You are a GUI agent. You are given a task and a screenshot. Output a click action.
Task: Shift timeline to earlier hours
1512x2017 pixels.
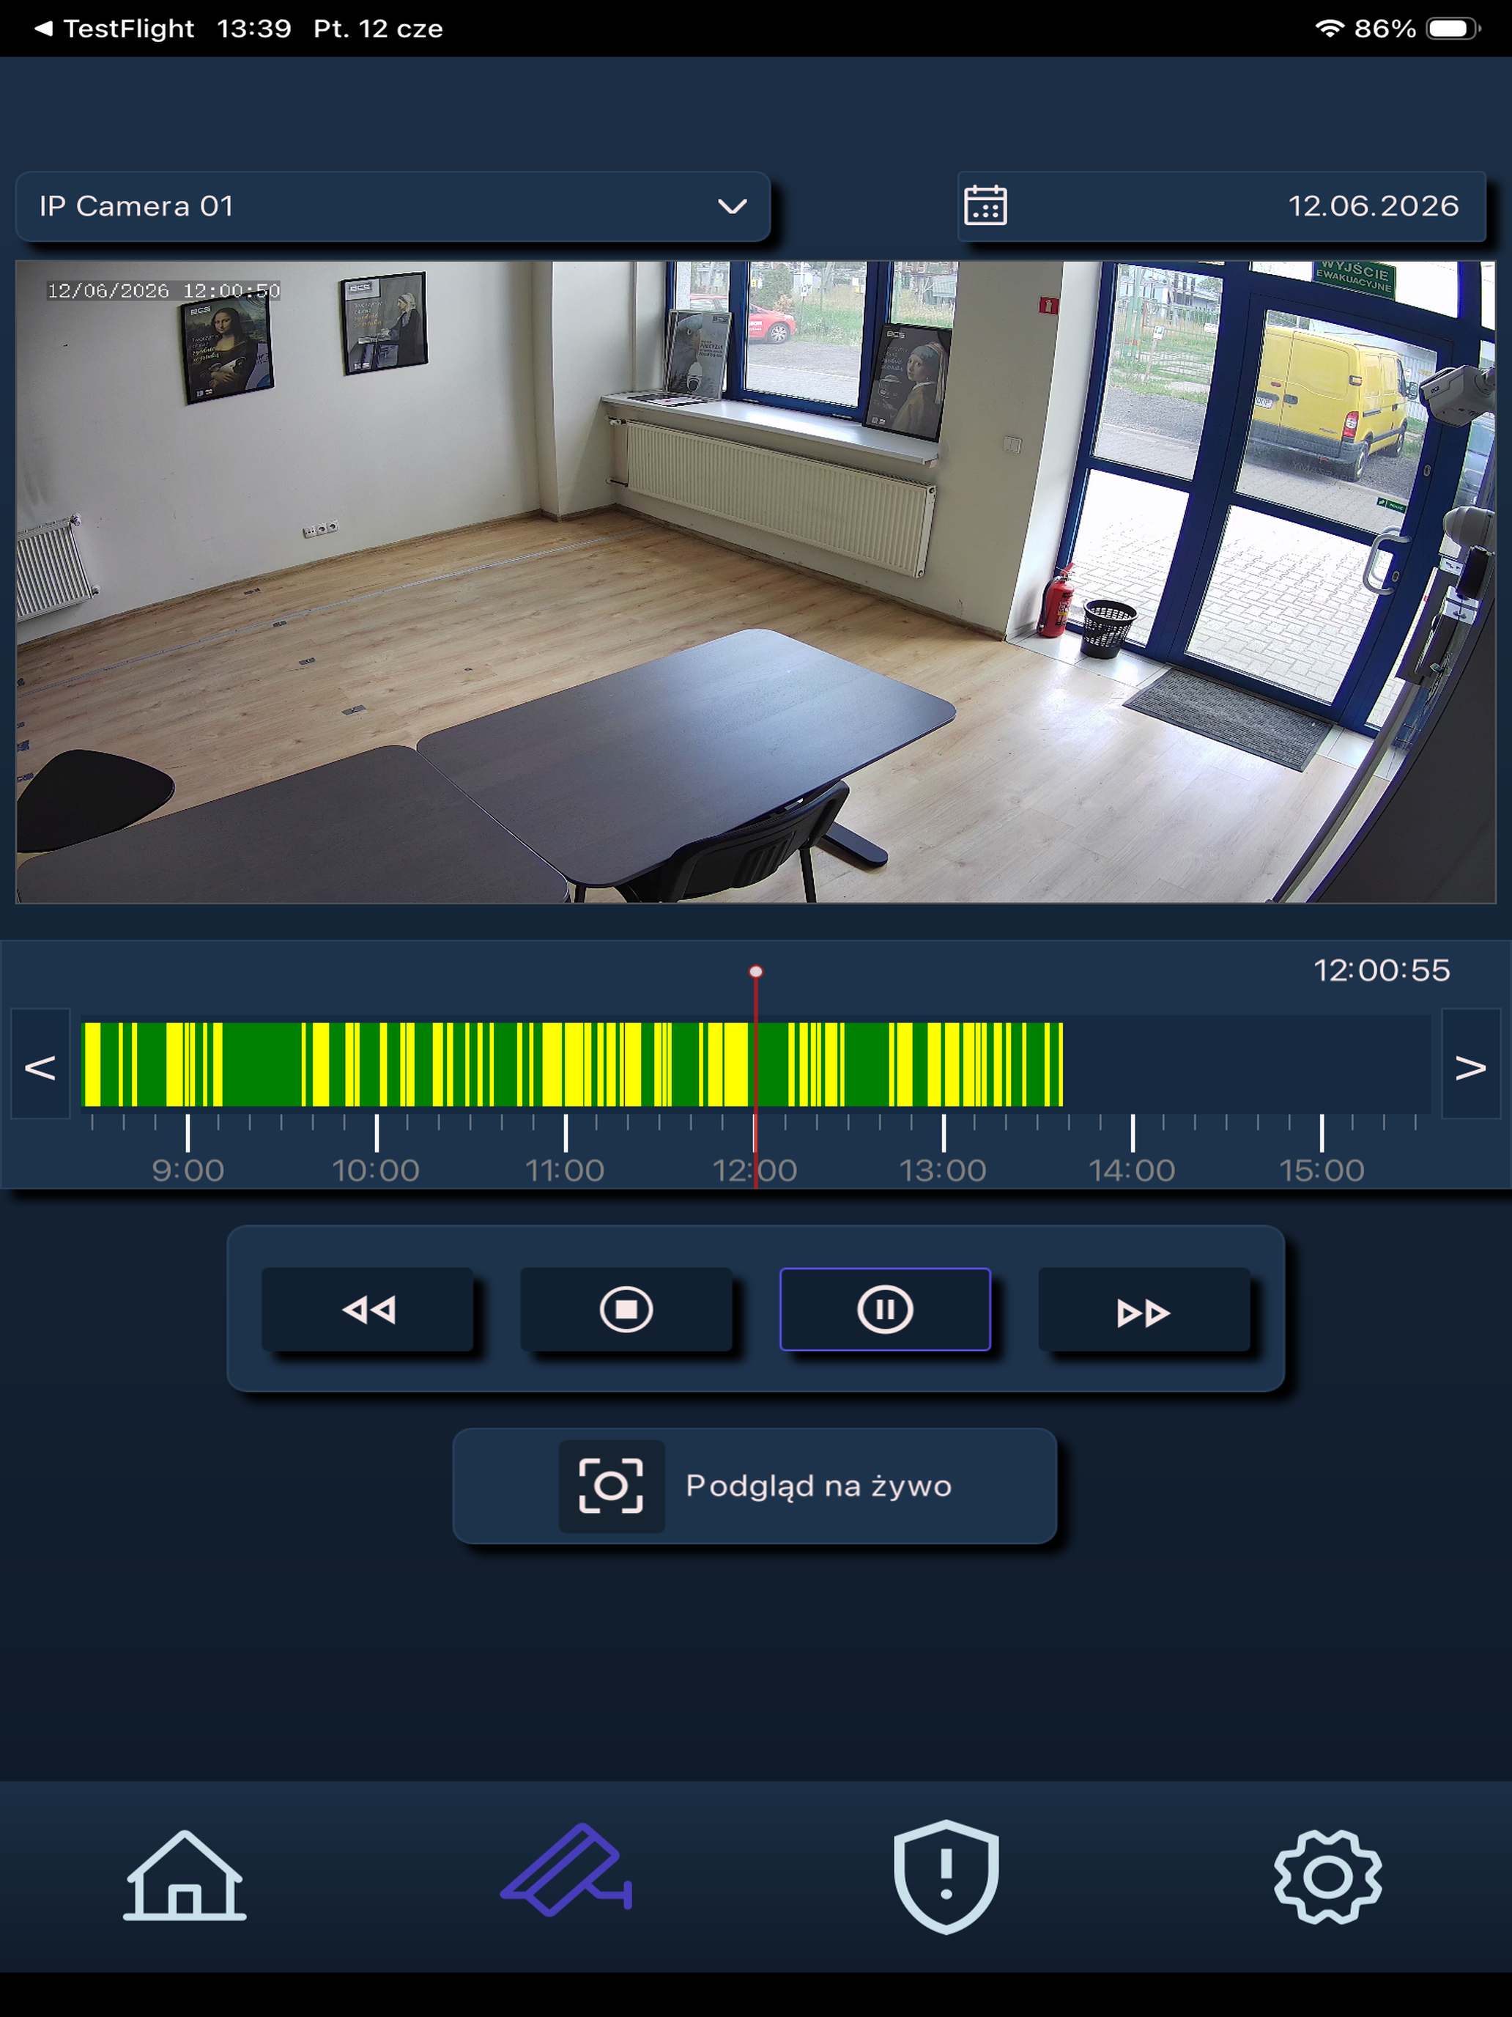tap(40, 1064)
